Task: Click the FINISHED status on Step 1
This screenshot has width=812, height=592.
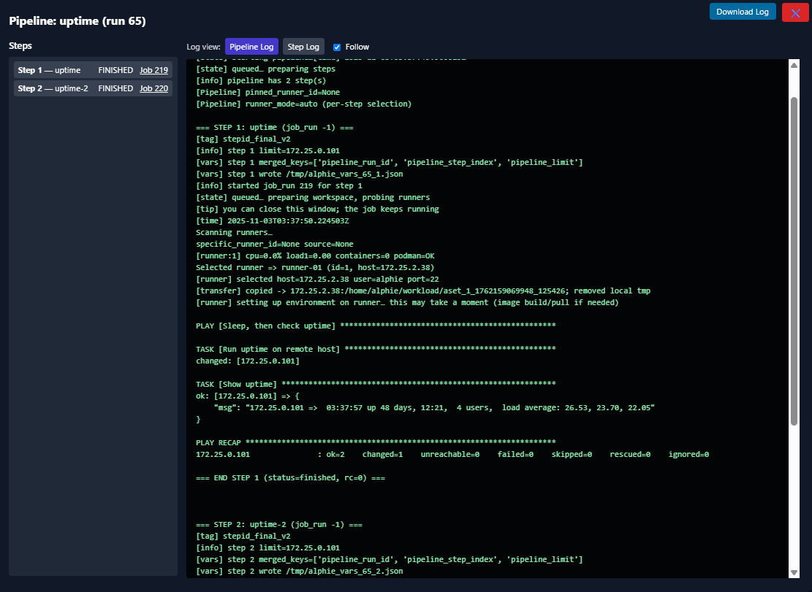Action: tap(115, 70)
